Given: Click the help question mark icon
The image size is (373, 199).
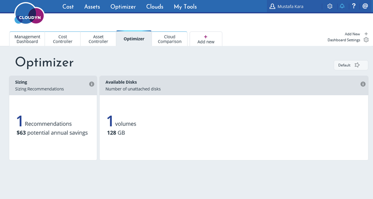Looking at the screenshot, I should 354,6.
